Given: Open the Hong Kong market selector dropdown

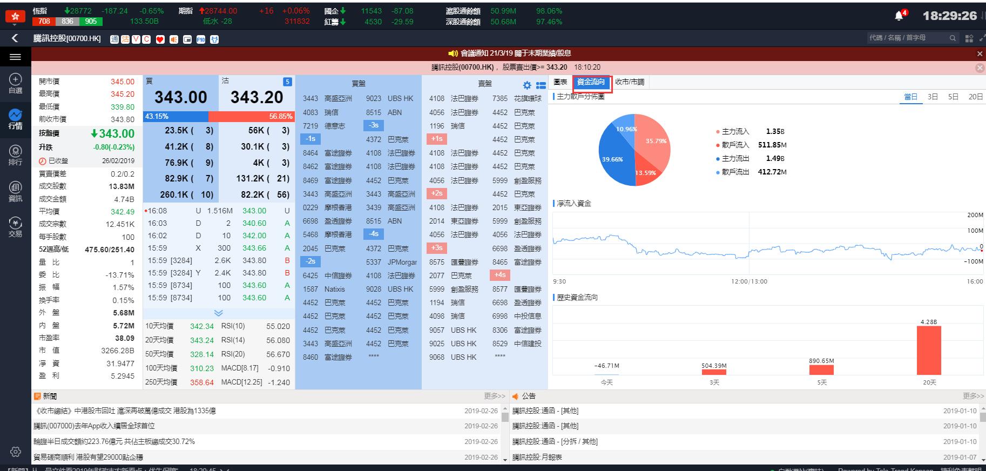Looking at the screenshot, I should coord(15,17).
